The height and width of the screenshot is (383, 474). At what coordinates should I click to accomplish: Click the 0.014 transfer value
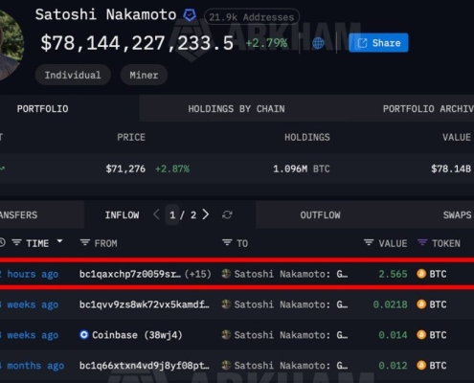tap(393, 335)
